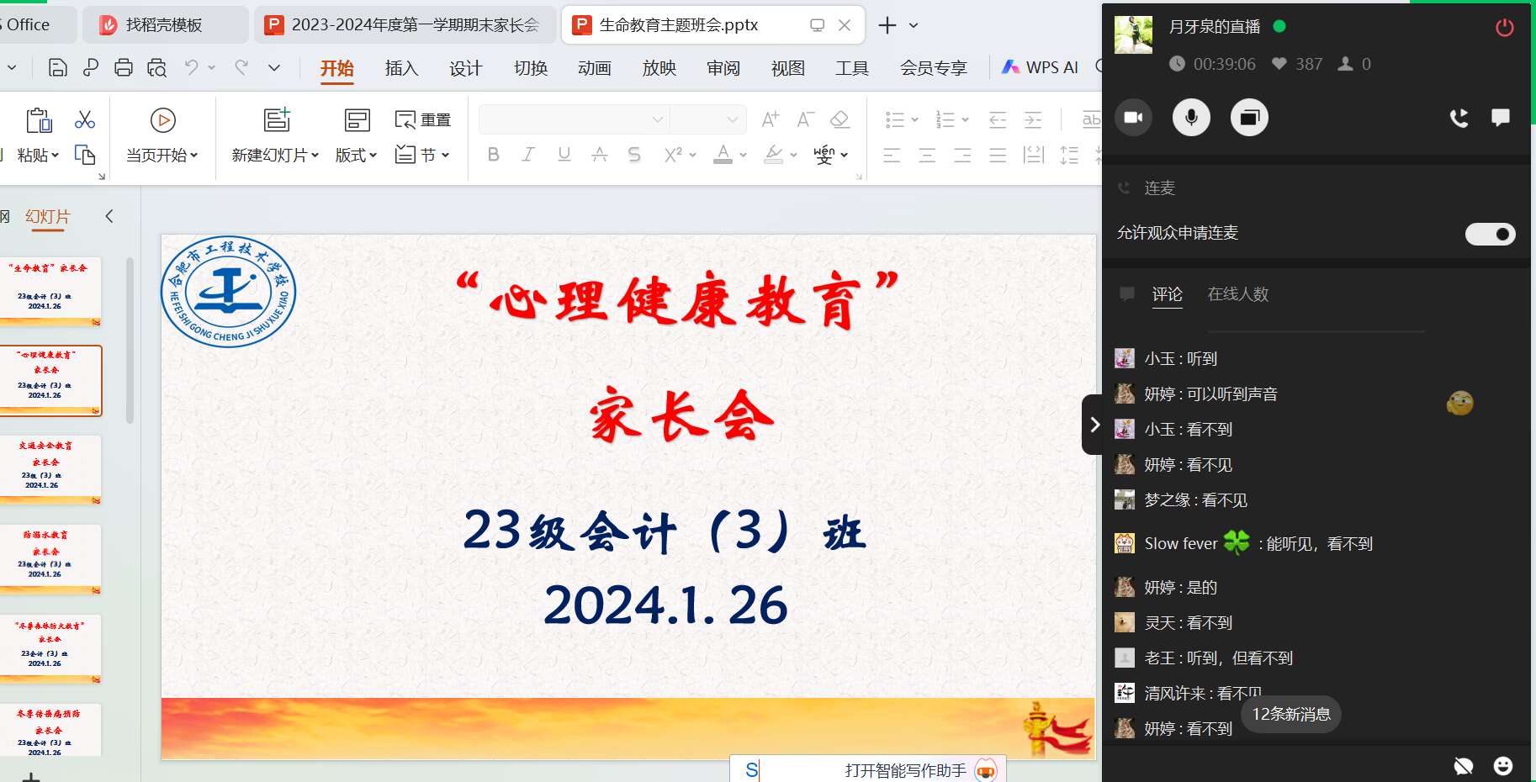The image size is (1536, 782).
Task: Select the 交通安全教育 slide thumbnail
Action: (x=50, y=468)
